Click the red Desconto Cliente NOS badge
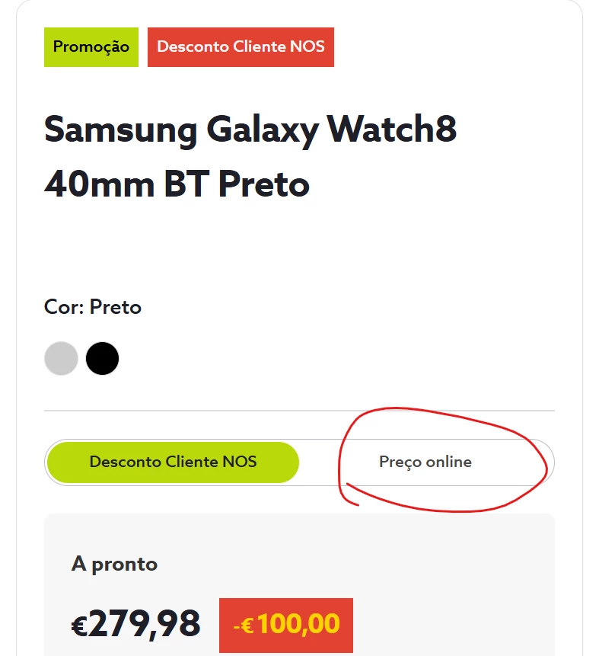 (241, 46)
